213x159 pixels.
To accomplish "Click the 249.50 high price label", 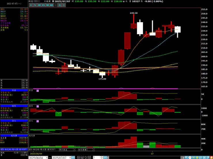I will (x=134, y=13).
